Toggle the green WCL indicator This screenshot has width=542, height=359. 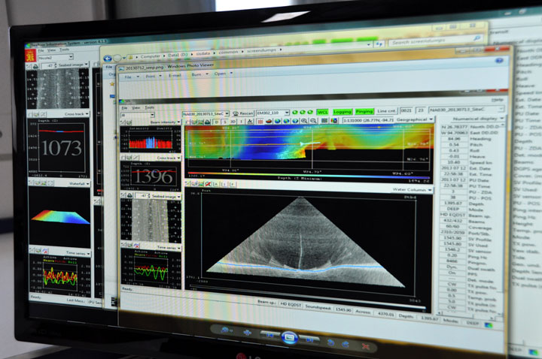click(x=323, y=111)
